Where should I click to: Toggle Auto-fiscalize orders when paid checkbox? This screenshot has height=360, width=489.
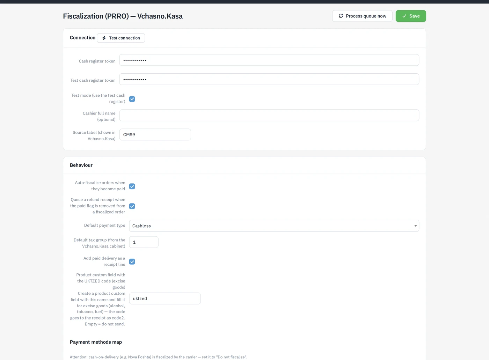pos(132,186)
